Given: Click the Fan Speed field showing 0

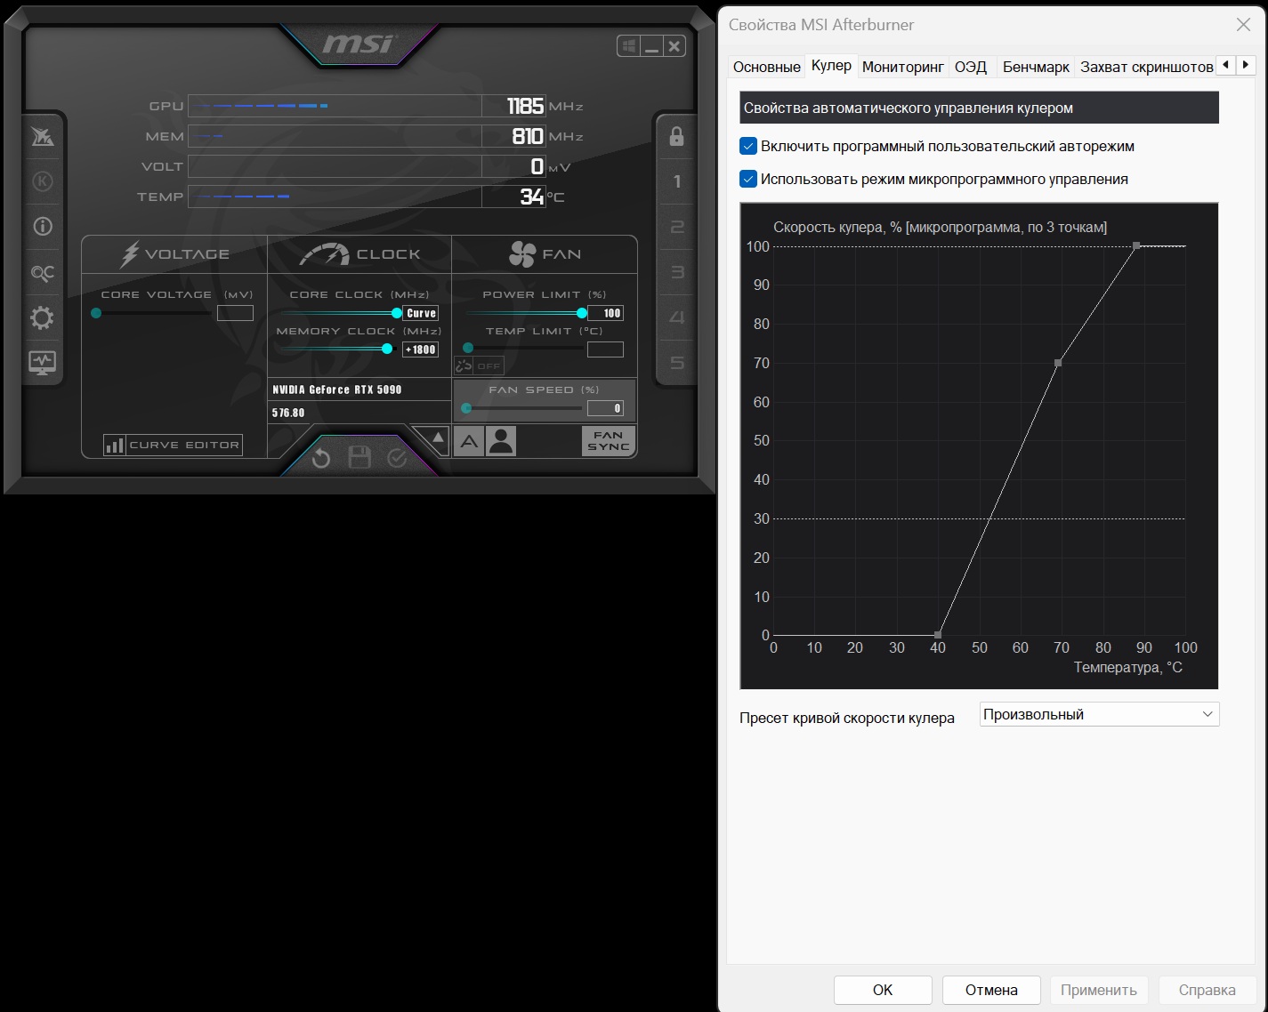Looking at the screenshot, I should pyautogui.click(x=606, y=408).
